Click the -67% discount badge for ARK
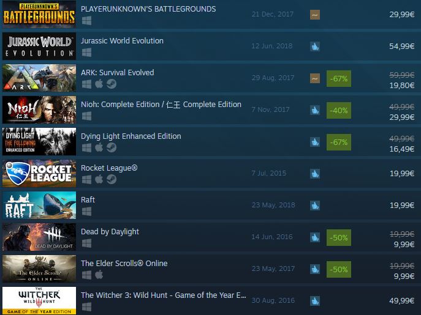Viewport: 421px width, 315px height. click(339, 78)
